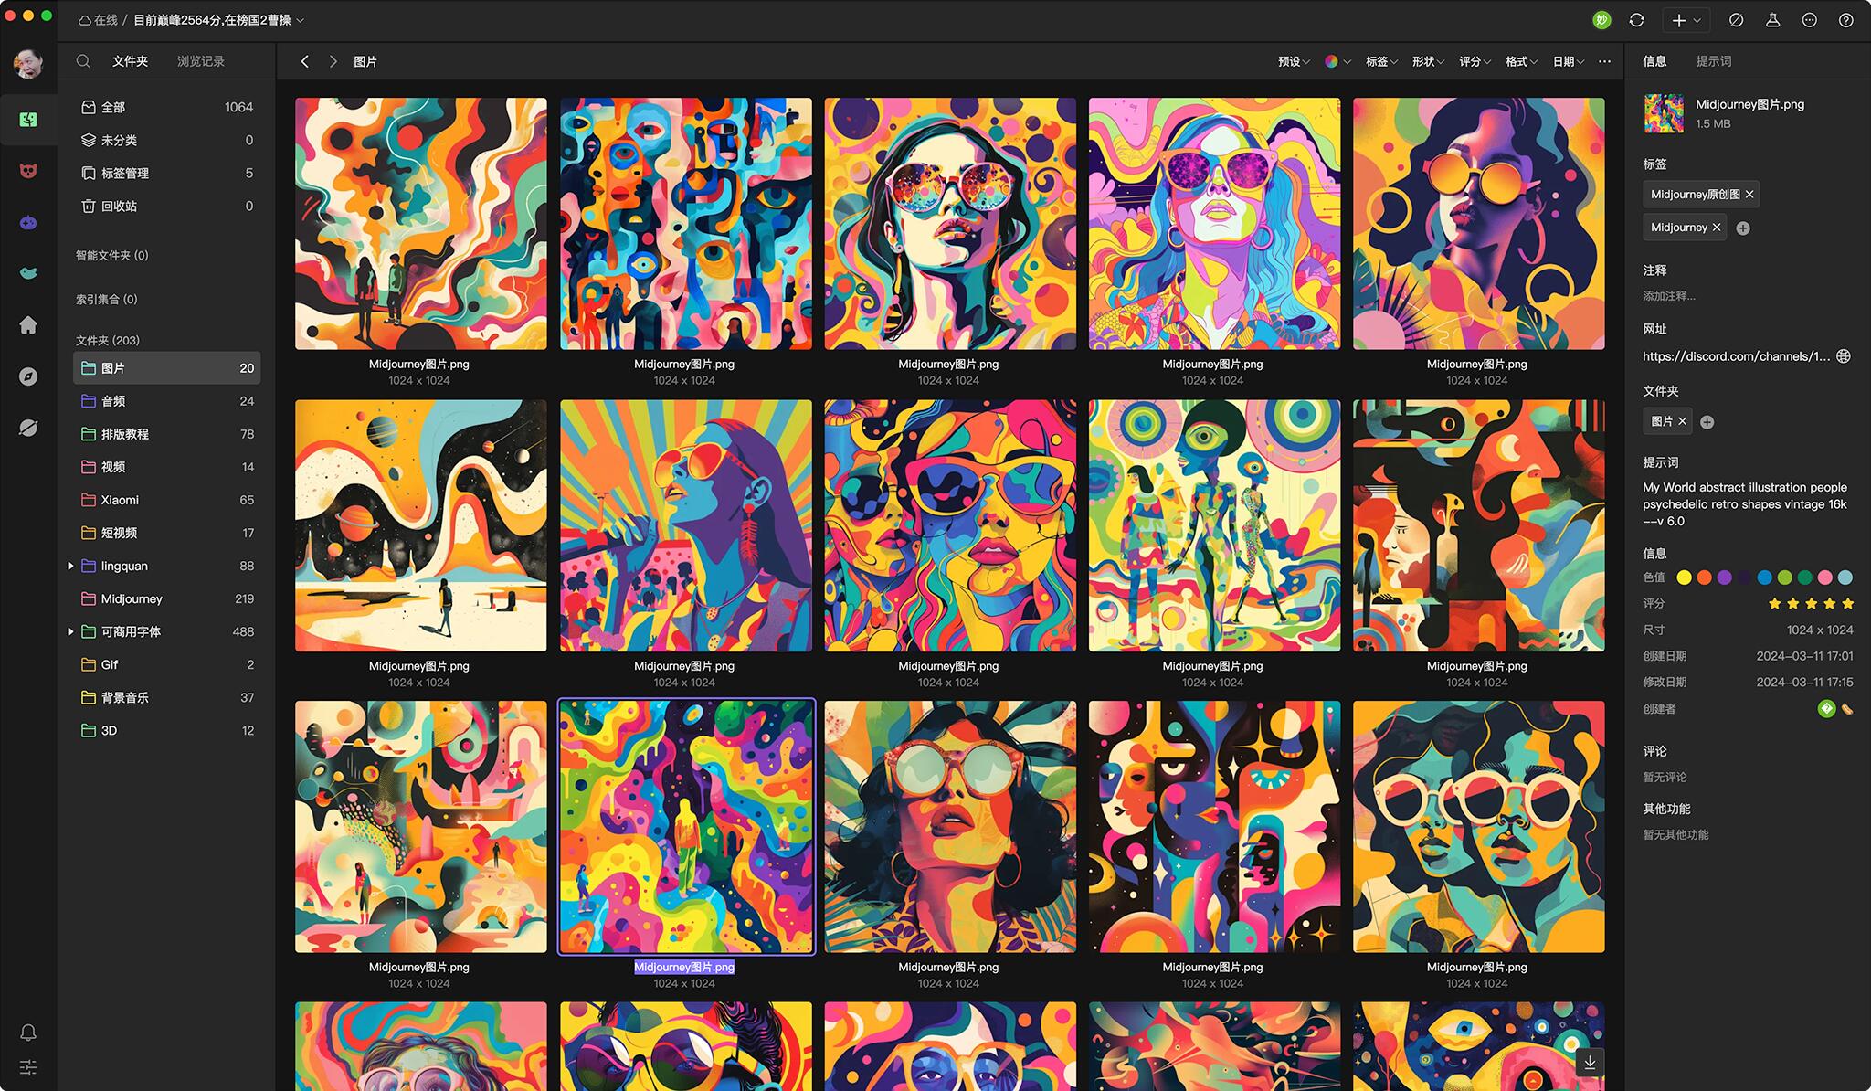Open the notifications bell icon

[28, 1033]
